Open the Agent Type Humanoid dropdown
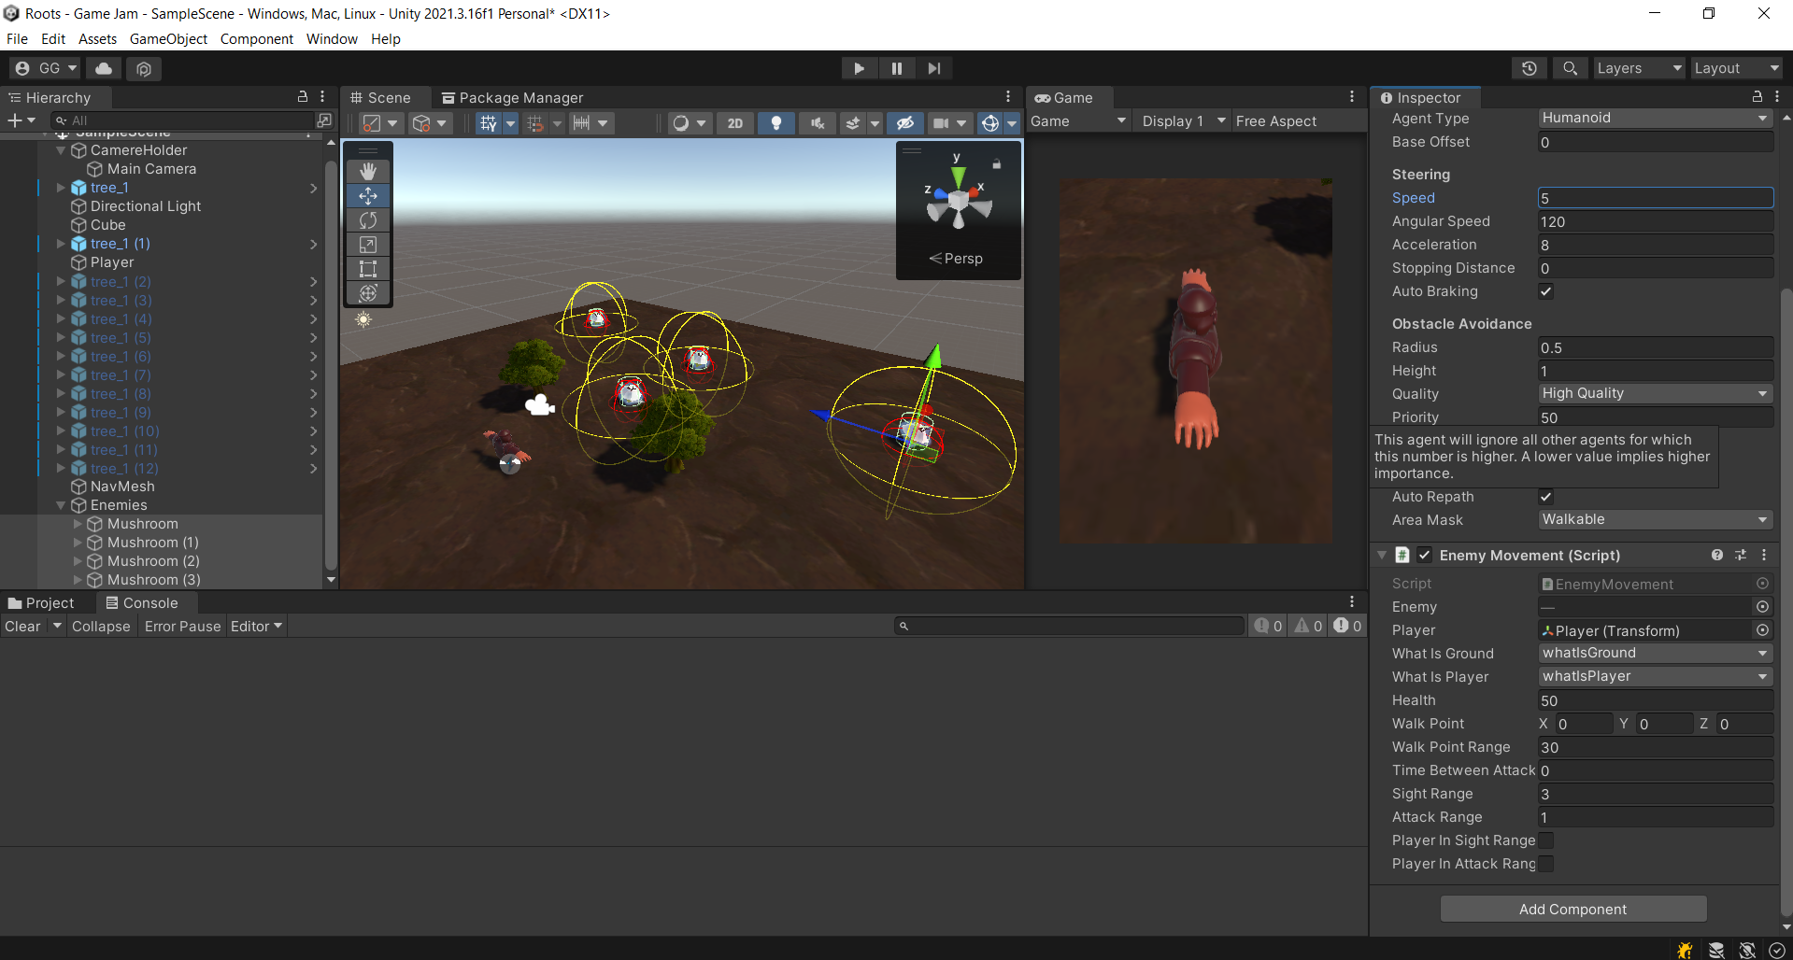1793x960 pixels. click(1656, 118)
